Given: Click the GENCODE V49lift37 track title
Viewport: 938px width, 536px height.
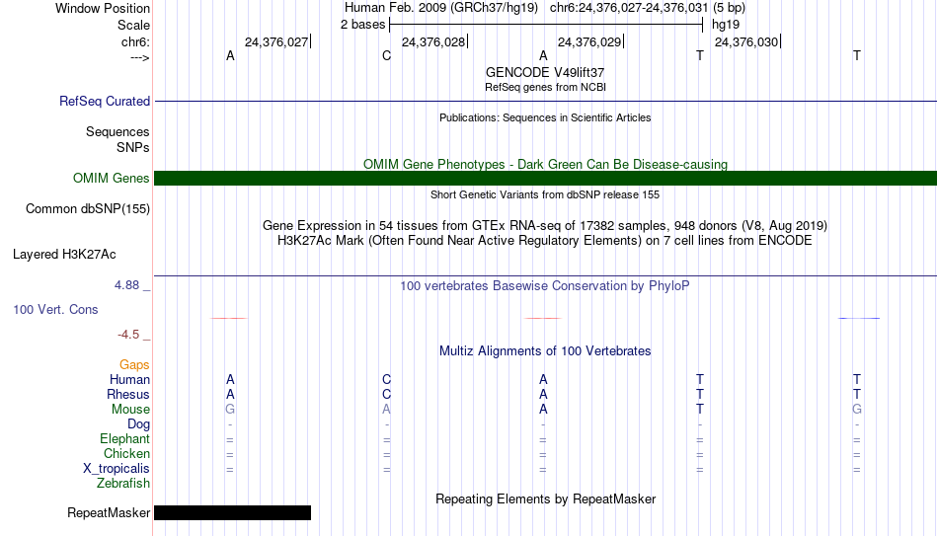Looking at the screenshot, I should coord(545,72).
